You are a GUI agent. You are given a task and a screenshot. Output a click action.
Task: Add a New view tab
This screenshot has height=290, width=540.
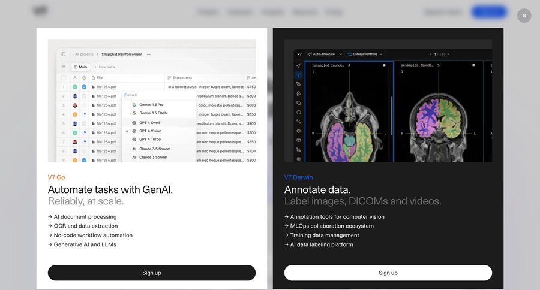pyautogui.click(x=104, y=67)
